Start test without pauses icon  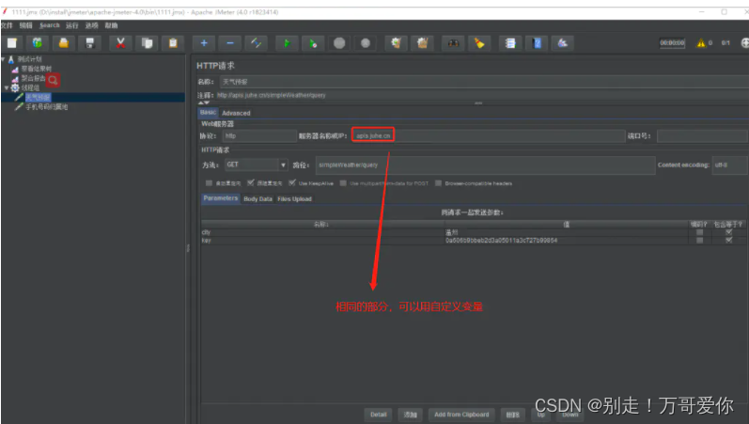coord(313,43)
